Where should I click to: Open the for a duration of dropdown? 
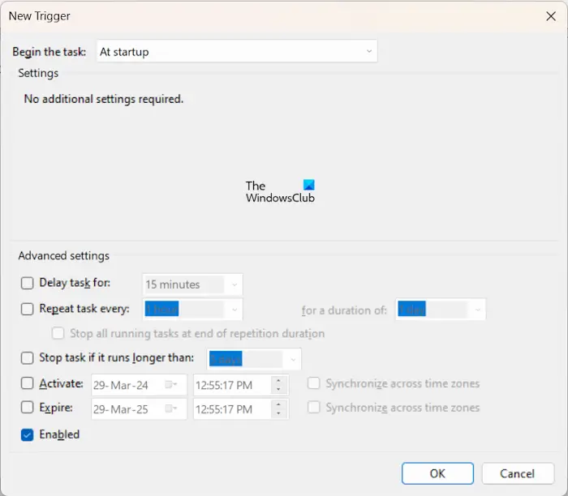tap(441, 310)
